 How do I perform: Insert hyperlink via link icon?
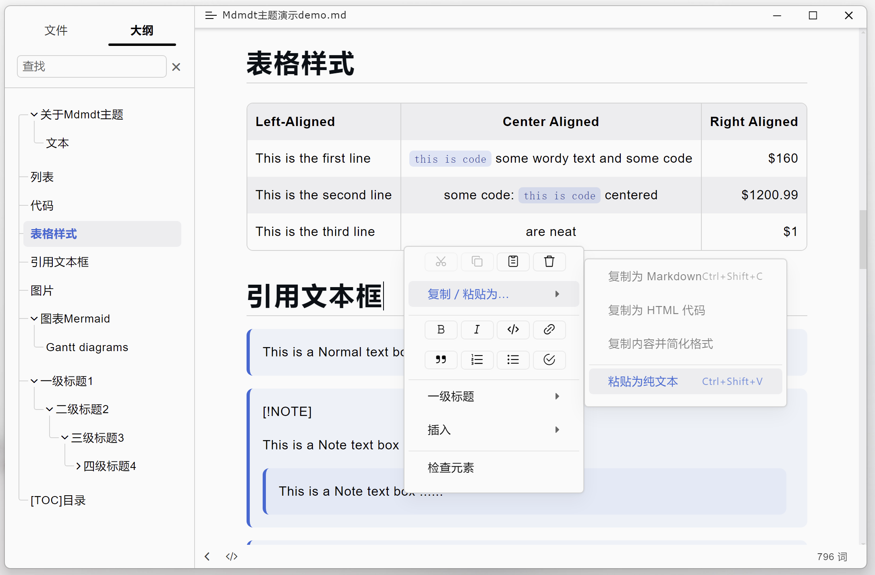549,330
